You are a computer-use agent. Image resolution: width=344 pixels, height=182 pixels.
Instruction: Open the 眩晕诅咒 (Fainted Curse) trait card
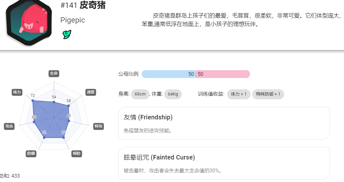[x=224, y=164]
